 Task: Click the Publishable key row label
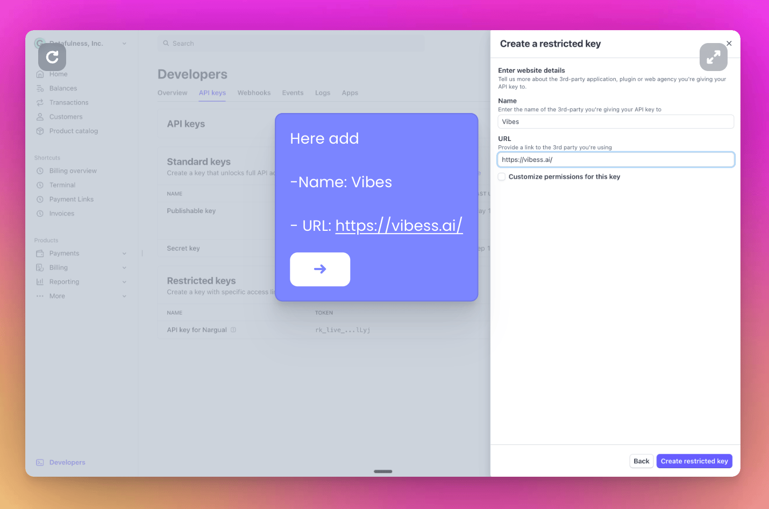191,211
